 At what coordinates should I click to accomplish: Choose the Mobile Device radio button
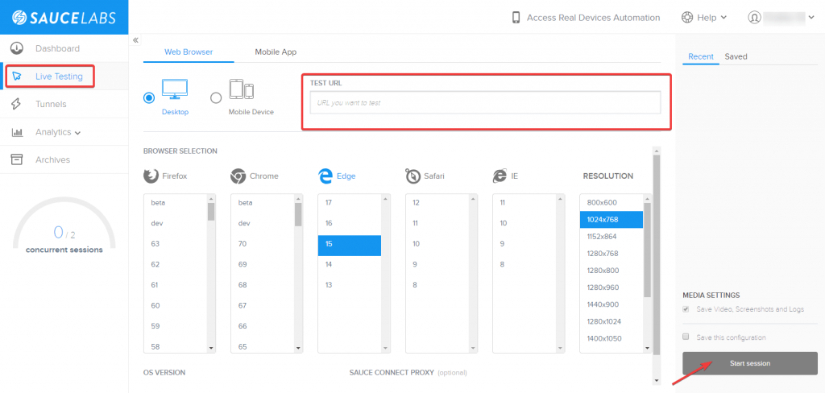tap(216, 97)
